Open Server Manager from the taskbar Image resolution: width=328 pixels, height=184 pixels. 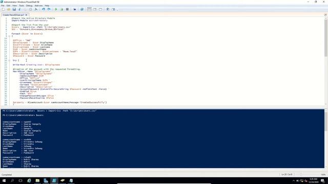pyautogui.click(x=46, y=180)
